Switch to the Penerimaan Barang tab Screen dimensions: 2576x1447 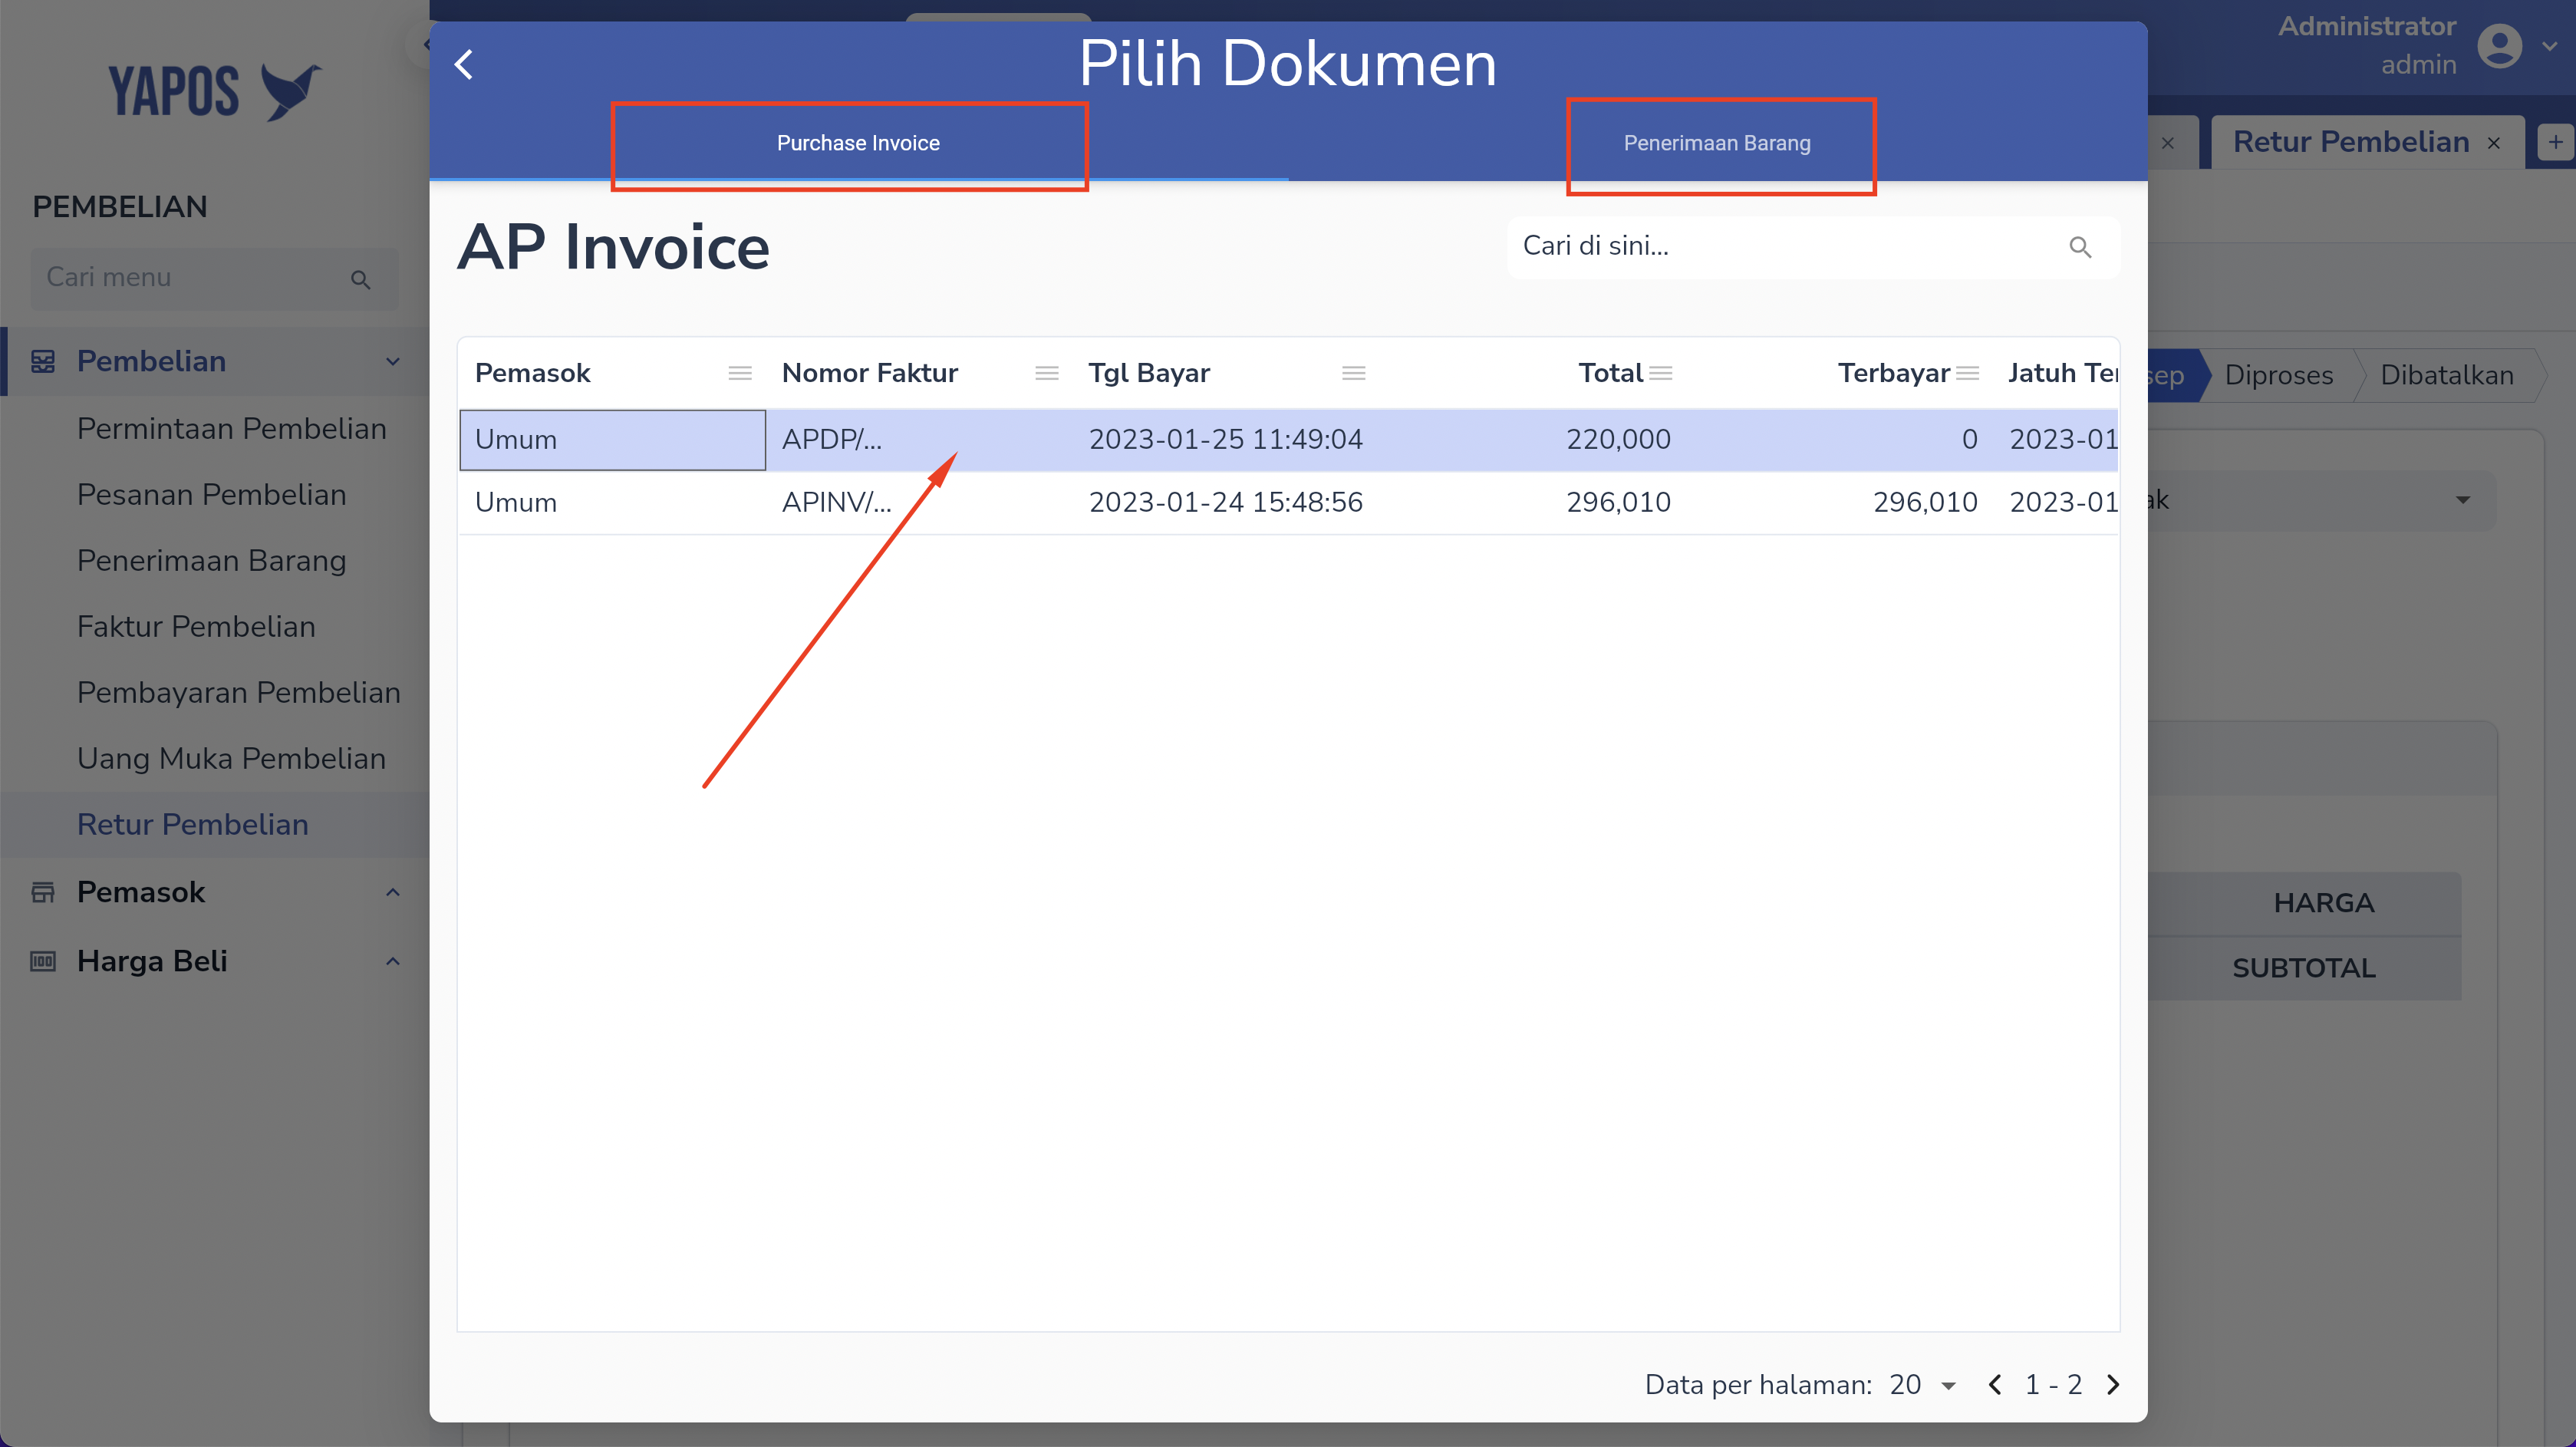coord(1717,143)
